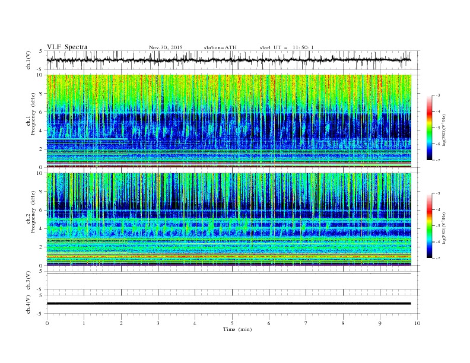
Task: Click the ch.1 'Frequency (kHz)' axis label
Action: (x=33, y=114)
